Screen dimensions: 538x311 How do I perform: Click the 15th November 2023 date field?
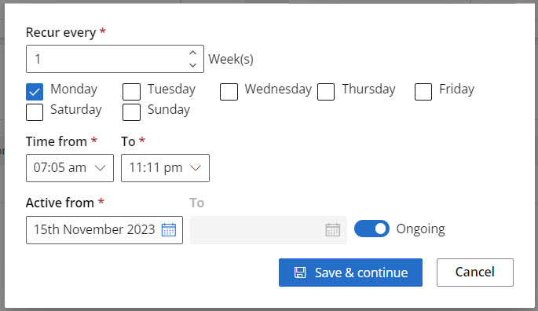104,230
